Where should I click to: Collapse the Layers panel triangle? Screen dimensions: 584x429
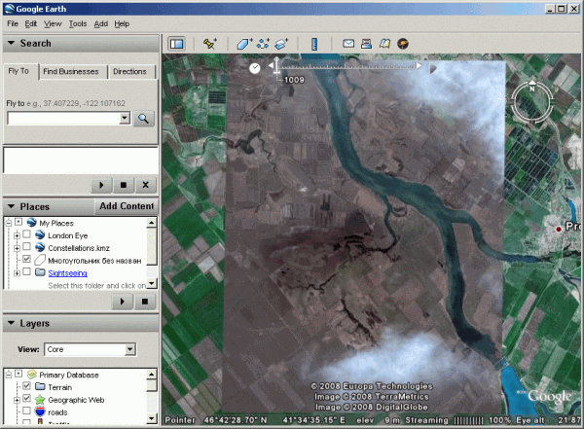point(11,323)
